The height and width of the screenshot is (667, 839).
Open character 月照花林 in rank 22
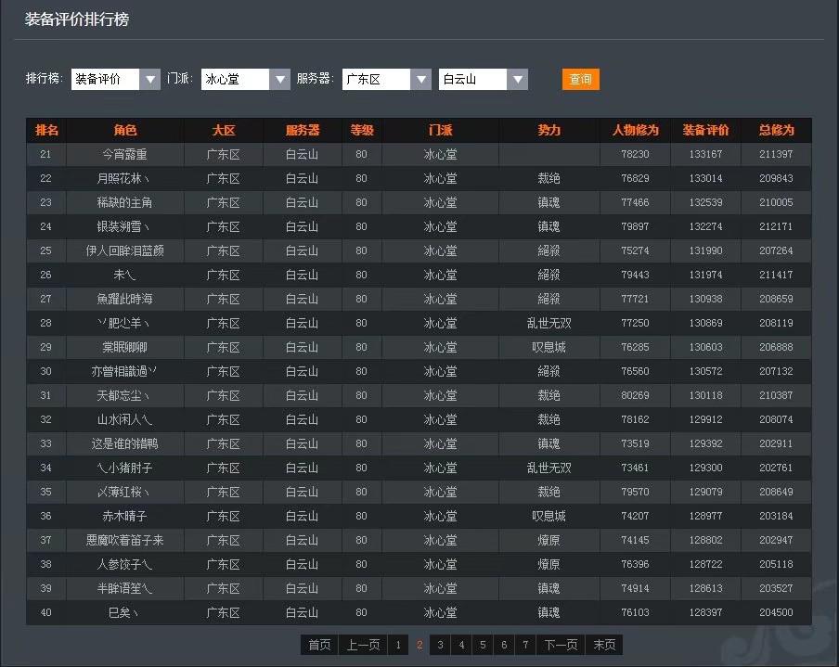124,179
